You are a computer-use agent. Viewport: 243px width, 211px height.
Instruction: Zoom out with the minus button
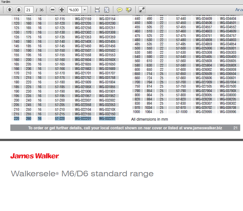(x=52, y=10)
